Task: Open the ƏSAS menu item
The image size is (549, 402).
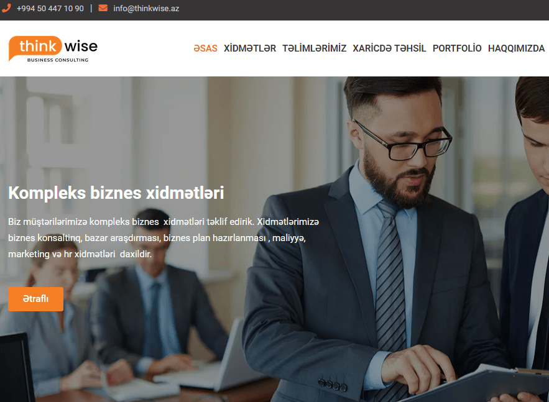Action: (x=206, y=48)
